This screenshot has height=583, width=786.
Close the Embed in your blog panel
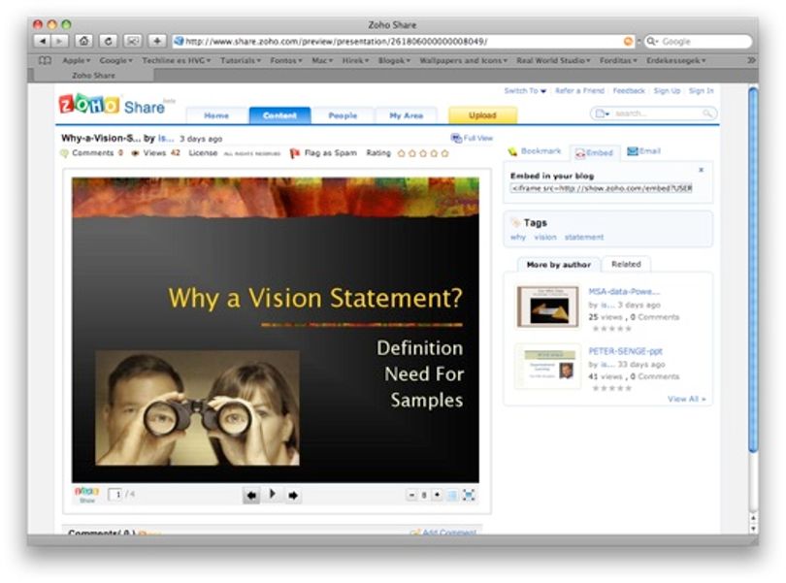(701, 170)
